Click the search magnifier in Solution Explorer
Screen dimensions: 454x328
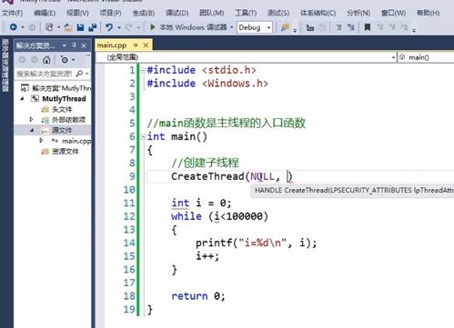(79, 74)
